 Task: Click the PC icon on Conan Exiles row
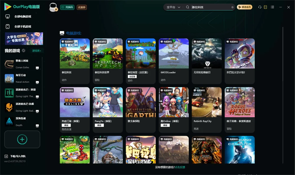[37, 68]
